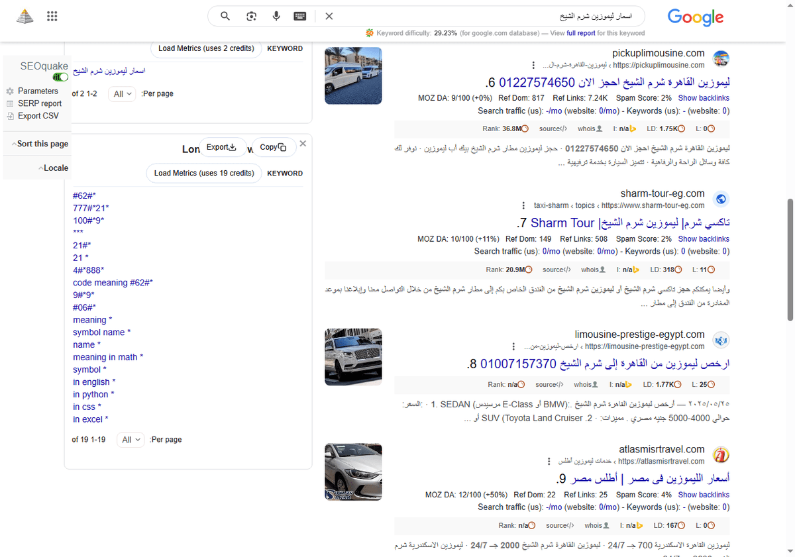The width and height of the screenshot is (795, 557).
Task: Open the Google apps grid
Action: (52, 16)
